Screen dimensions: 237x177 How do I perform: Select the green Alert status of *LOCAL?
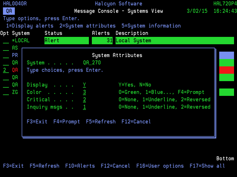[66, 41]
